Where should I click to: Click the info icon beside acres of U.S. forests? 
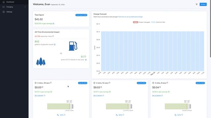(86, 60)
